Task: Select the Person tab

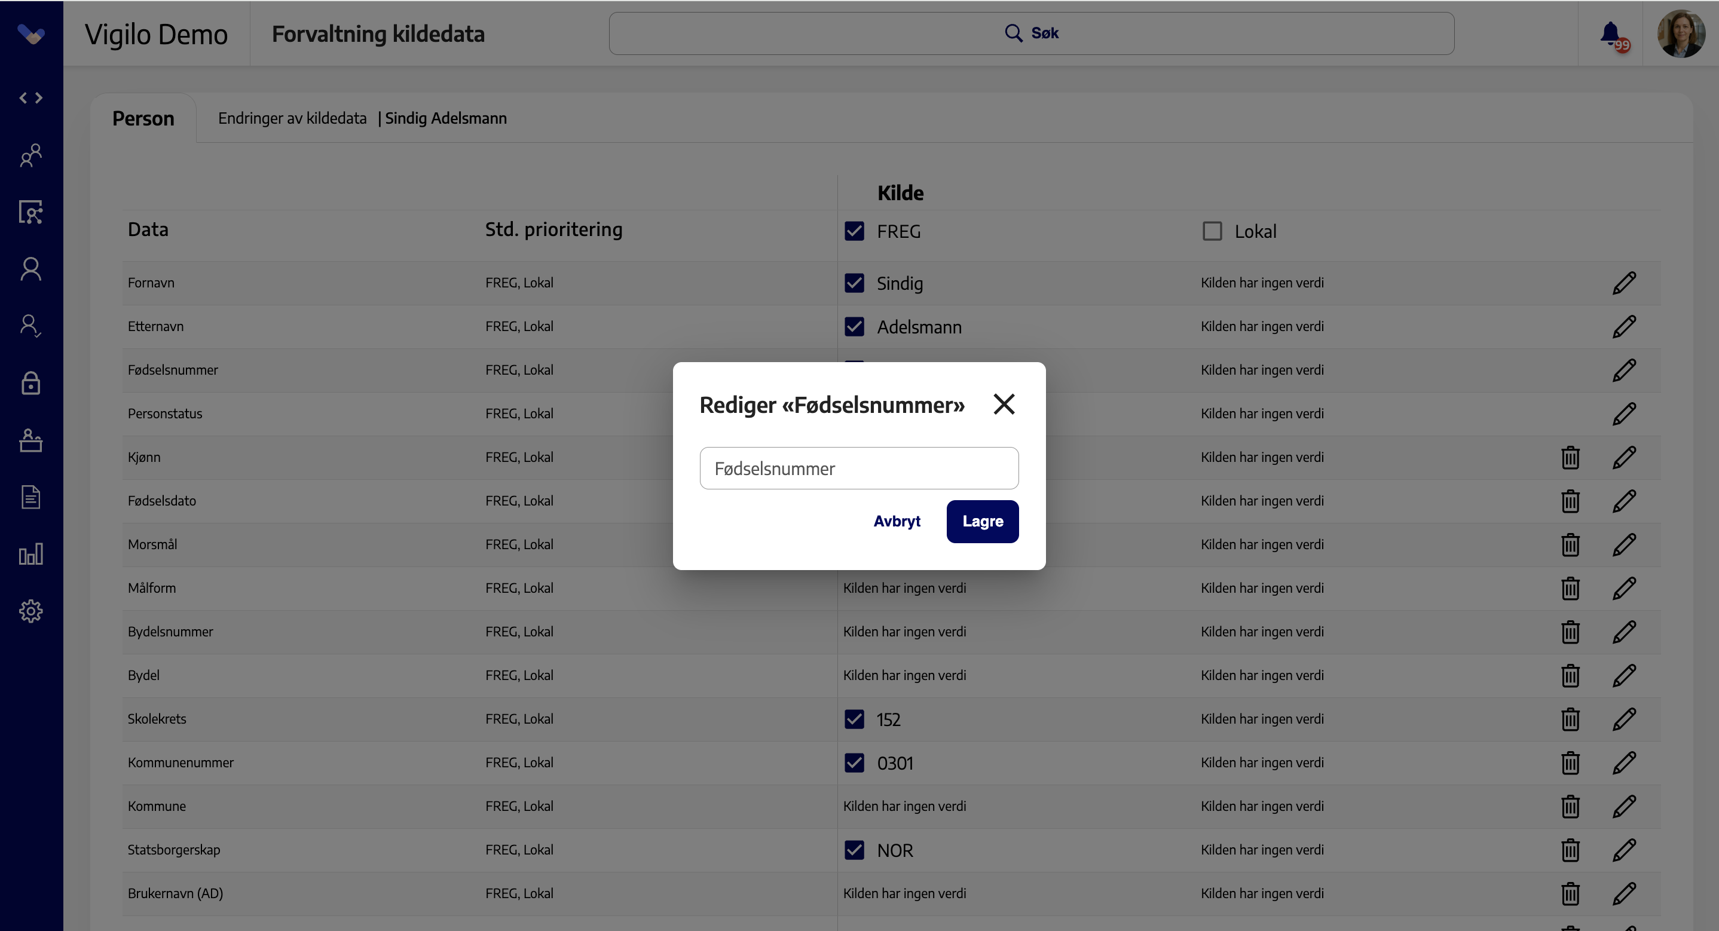Action: [x=143, y=118]
